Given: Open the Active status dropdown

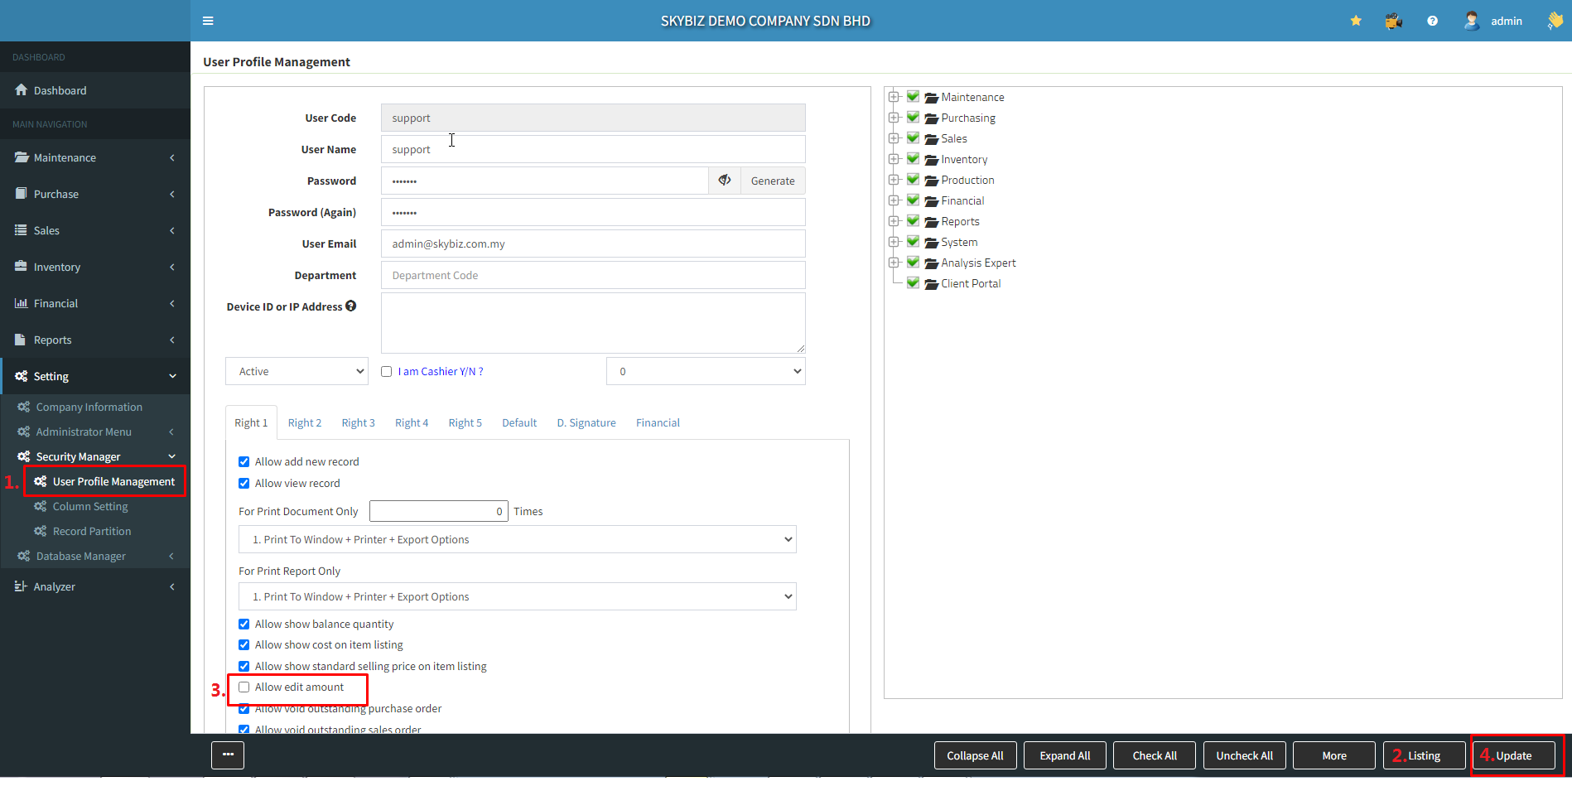Looking at the screenshot, I should pos(297,372).
